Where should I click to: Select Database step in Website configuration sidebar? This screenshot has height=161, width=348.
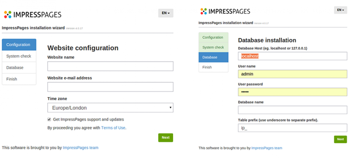[x=19, y=68]
